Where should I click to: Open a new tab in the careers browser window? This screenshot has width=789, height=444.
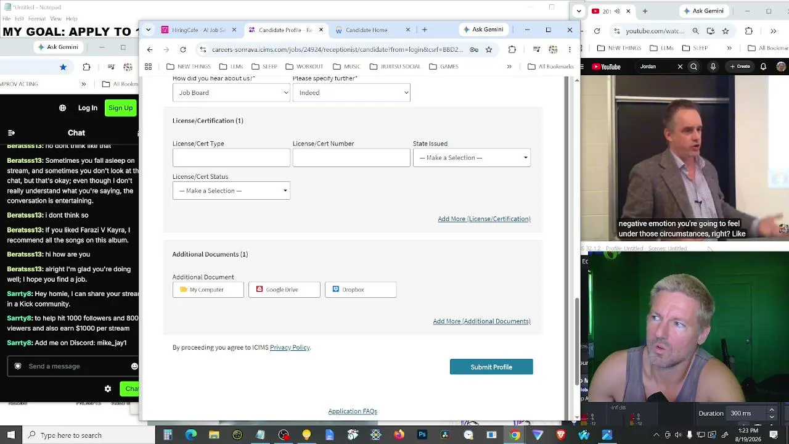click(x=424, y=30)
